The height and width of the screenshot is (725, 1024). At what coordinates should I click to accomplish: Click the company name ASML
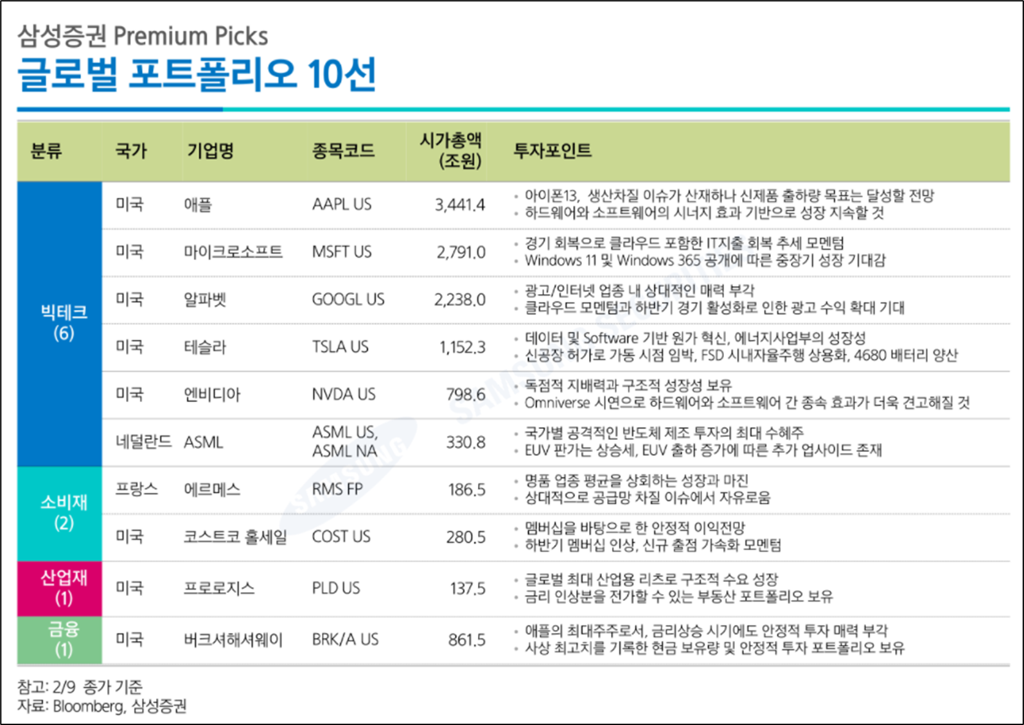click(x=203, y=442)
